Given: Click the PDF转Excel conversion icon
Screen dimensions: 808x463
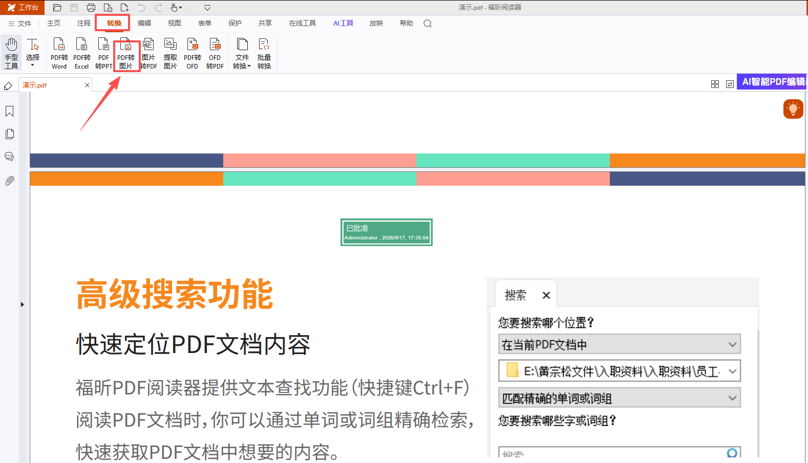Looking at the screenshot, I should pos(81,53).
